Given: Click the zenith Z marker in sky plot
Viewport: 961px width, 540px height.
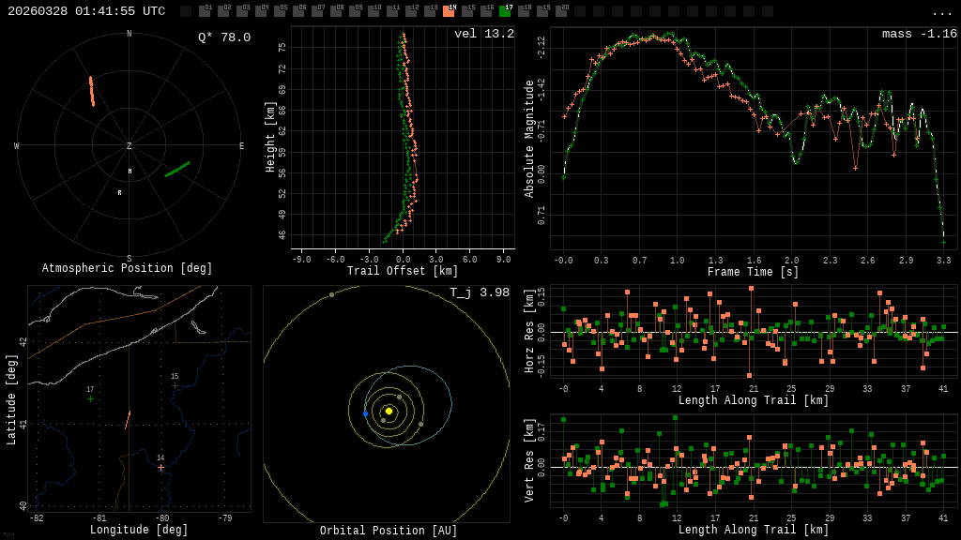Looking at the screenshot, I should (130, 146).
